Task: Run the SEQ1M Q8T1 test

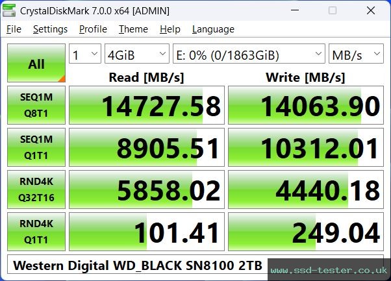Action: tap(36, 105)
